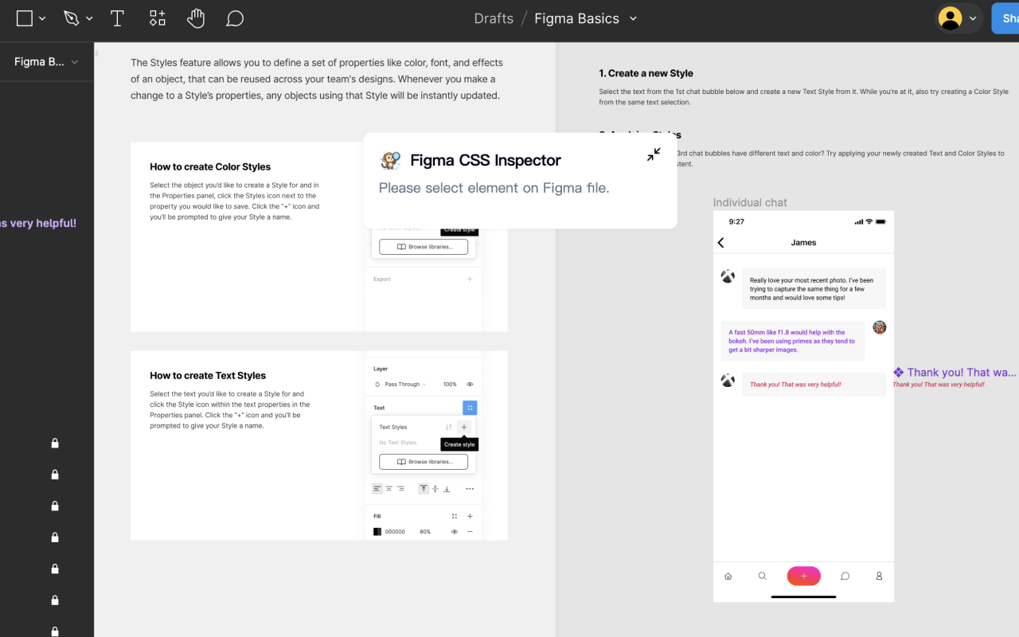
Task: Toggle the eye icon in the Fill row
Action: [x=455, y=532]
